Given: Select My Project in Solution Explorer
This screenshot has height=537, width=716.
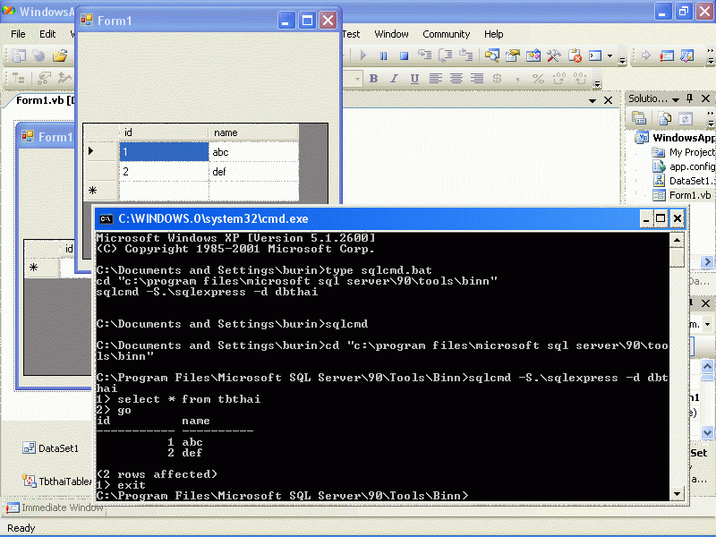Looking at the screenshot, I should [683, 152].
